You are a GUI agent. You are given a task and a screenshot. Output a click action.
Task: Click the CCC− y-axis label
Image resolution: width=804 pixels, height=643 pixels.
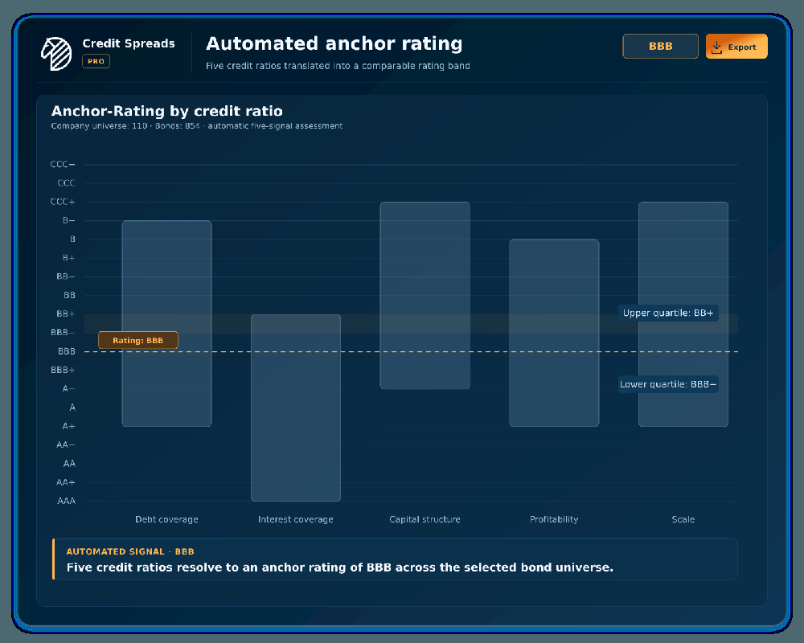tap(63, 165)
